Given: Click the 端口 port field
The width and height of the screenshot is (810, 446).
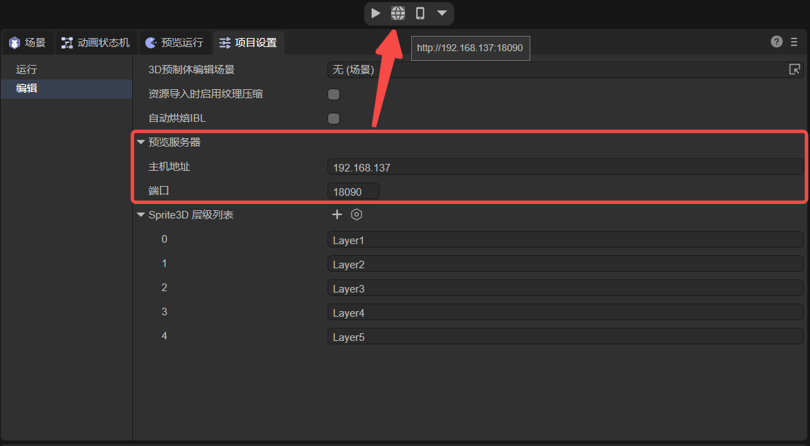Looking at the screenshot, I should coord(353,191).
